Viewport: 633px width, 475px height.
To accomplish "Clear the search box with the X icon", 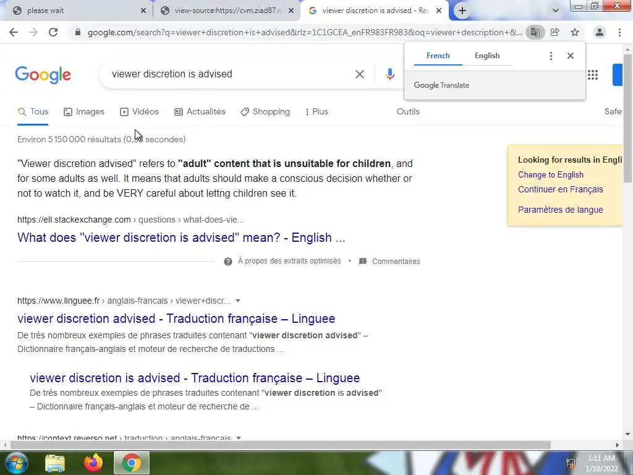I will [x=360, y=74].
